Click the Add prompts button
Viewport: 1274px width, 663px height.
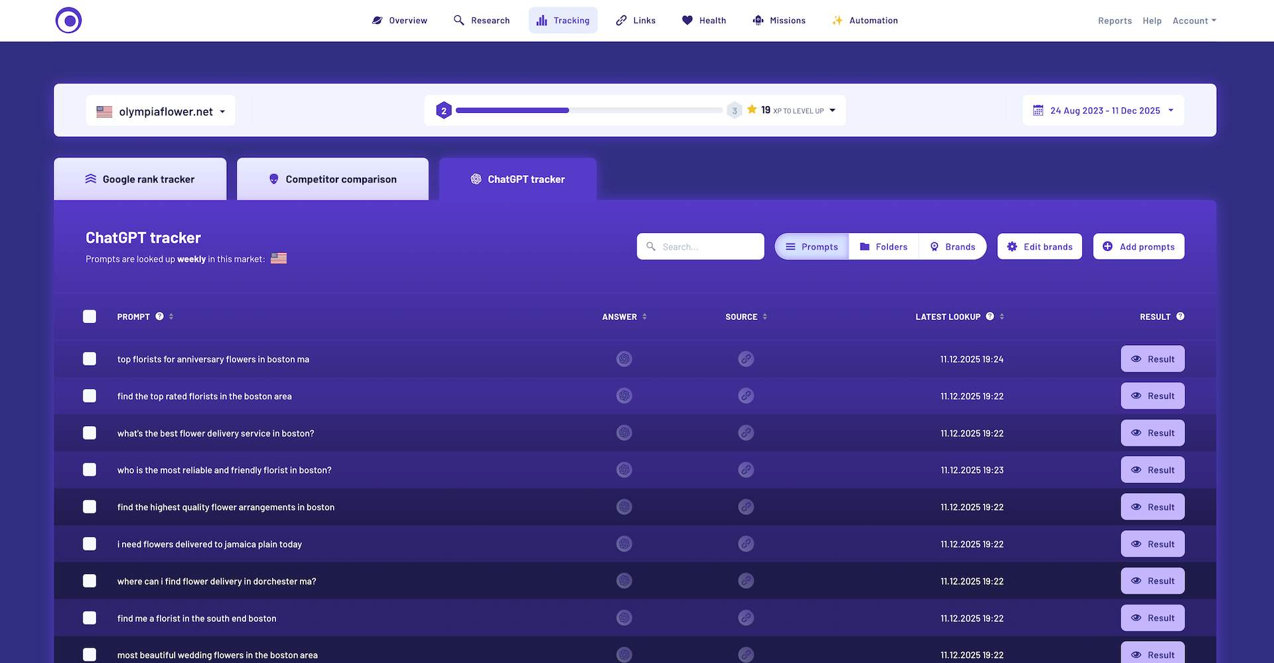[1139, 247]
